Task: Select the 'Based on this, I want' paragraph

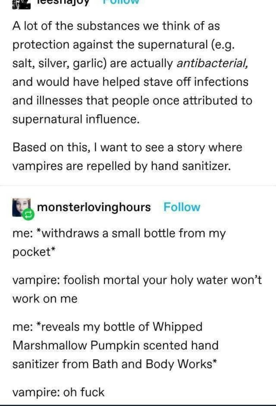Action: click(127, 157)
